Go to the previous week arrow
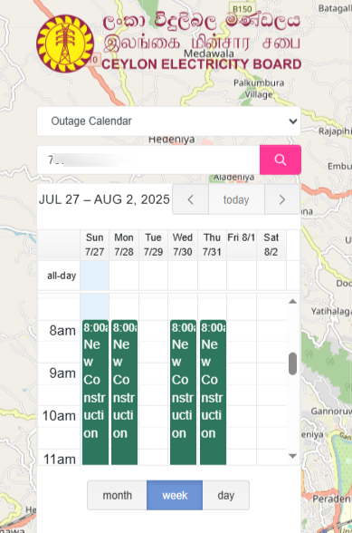Viewport: 352px width, 533px height. [190, 199]
